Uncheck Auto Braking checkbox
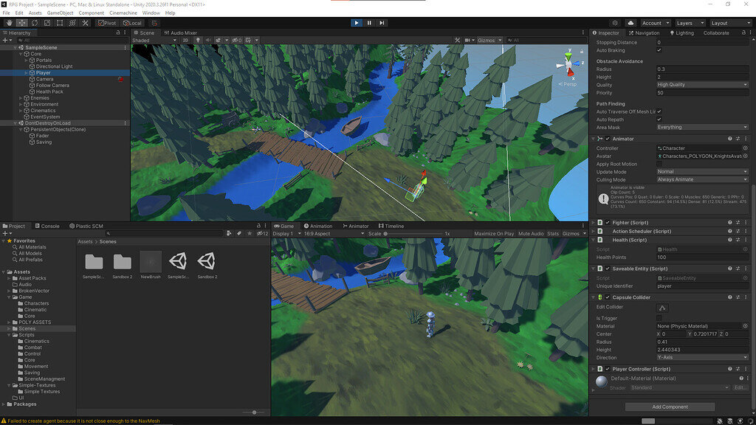The width and height of the screenshot is (756, 425). pos(659,50)
